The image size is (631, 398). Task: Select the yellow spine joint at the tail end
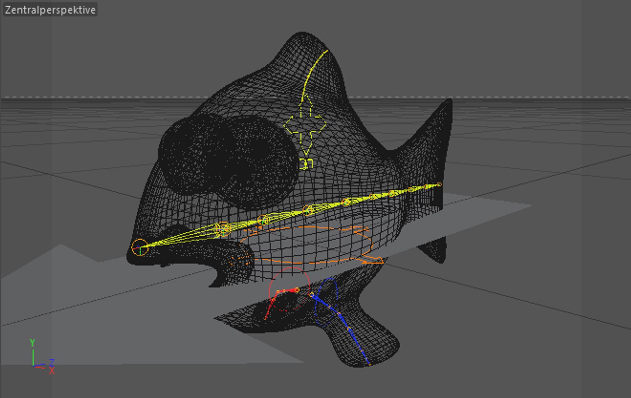[439, 184]
